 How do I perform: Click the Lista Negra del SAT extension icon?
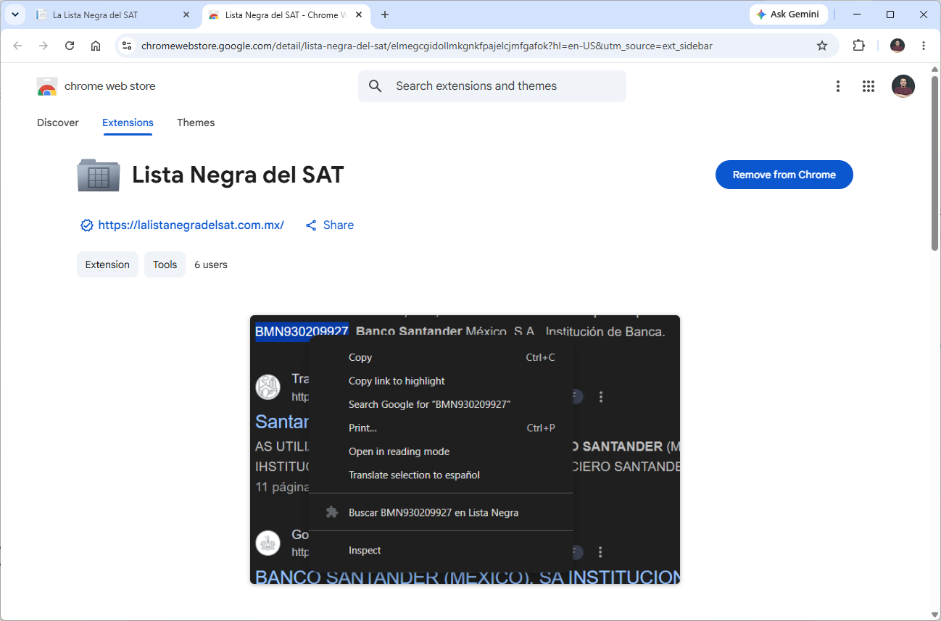pos(99,175)
